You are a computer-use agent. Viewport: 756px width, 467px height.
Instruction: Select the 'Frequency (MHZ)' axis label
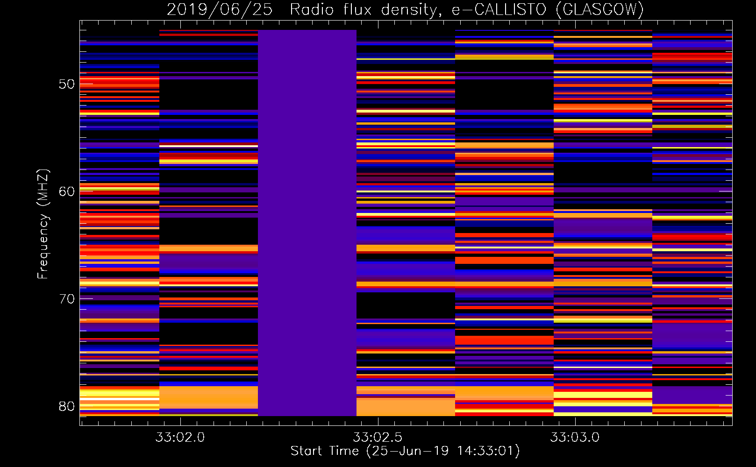point(43,224)
